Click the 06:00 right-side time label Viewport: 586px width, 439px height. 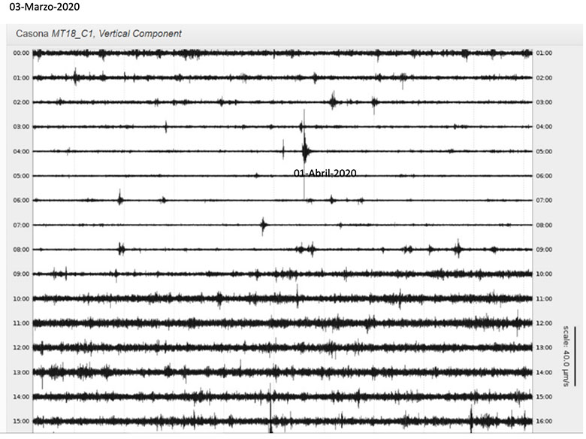pos(545,176)
